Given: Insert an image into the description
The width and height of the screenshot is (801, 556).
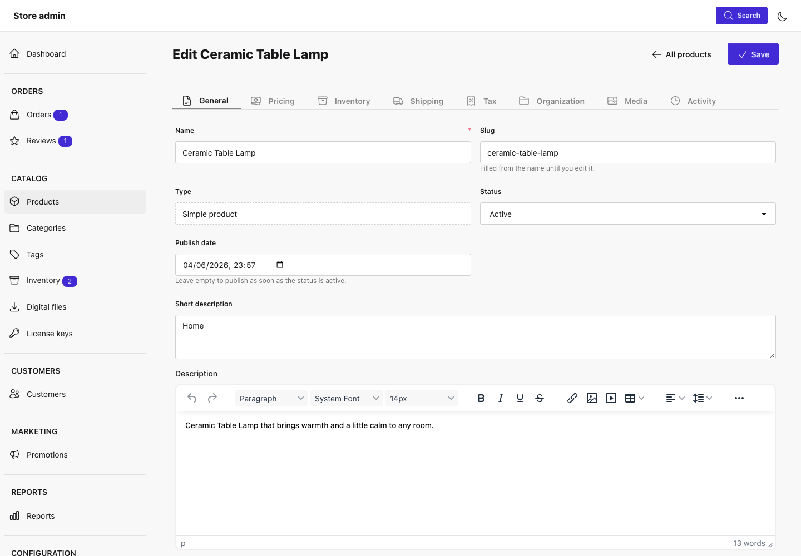Looking at the screenshot, I should (592, 398).
